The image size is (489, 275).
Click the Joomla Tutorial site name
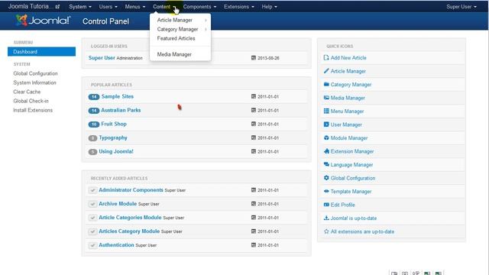(29, 6)
